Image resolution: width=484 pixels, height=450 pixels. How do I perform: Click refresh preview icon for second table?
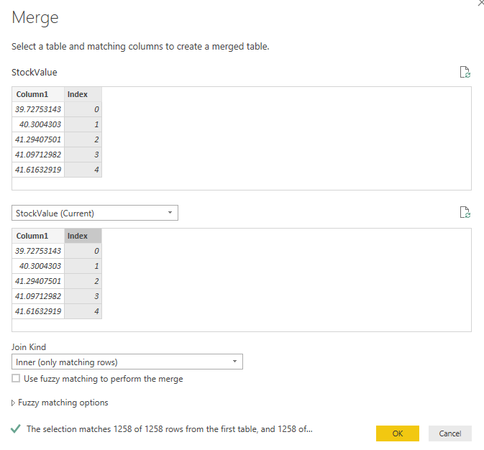[x=465, y=212]
